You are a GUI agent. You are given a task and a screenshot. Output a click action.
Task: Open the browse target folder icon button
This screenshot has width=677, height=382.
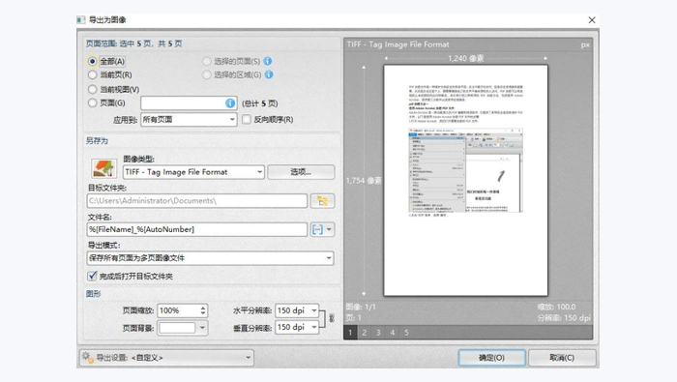(x=322, y=201)
